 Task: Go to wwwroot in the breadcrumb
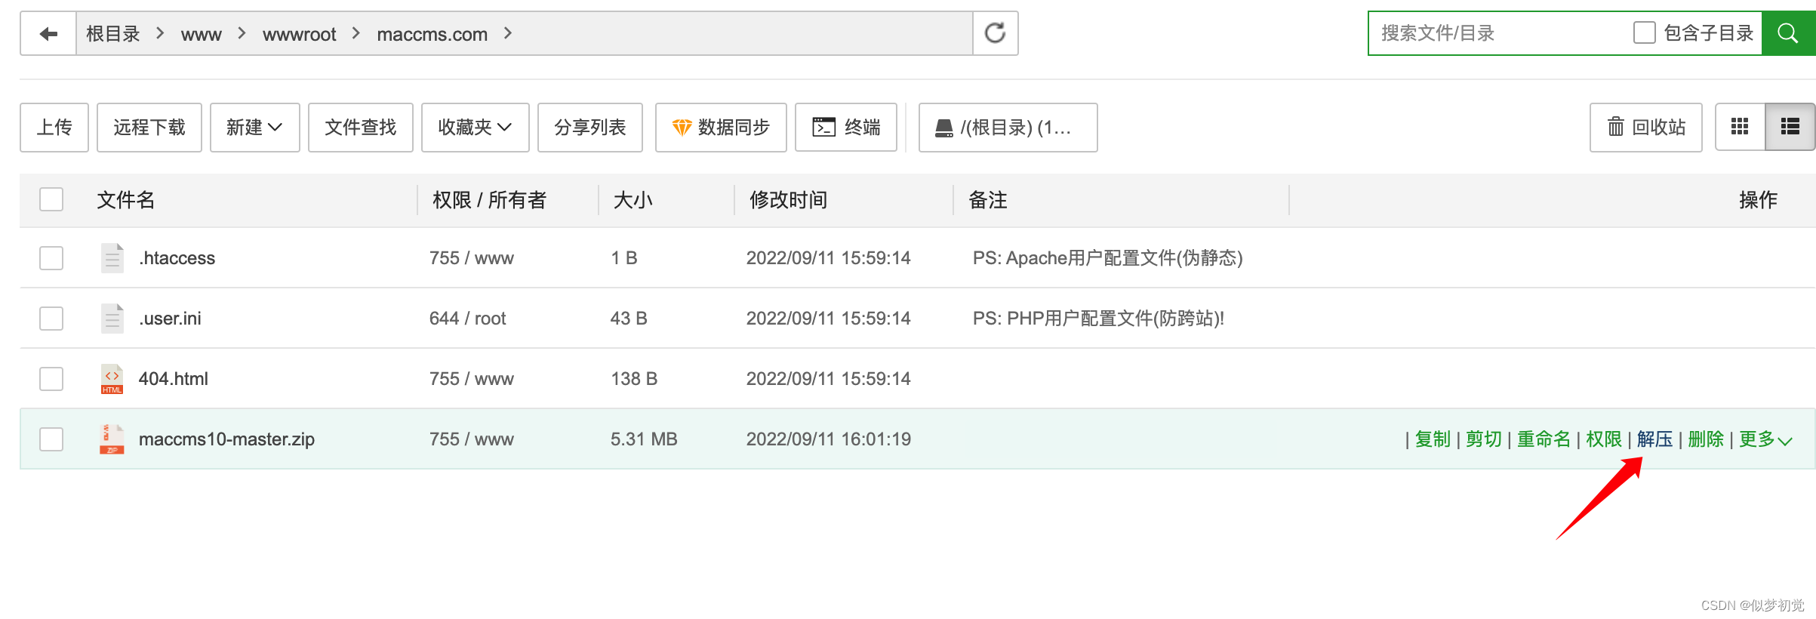click(300, 34)
